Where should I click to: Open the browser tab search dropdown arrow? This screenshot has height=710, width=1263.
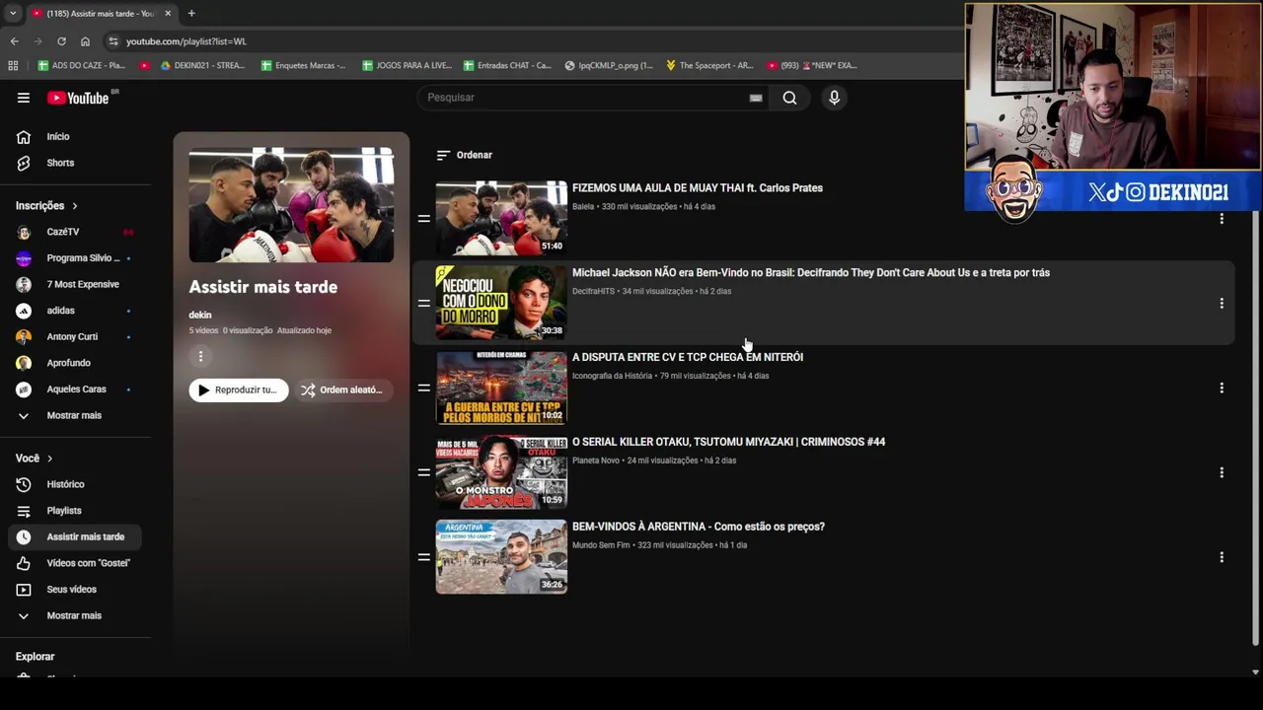click(13, 13)
